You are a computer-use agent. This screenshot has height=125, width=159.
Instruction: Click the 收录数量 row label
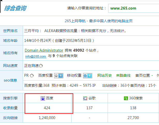tap(10, 108)
